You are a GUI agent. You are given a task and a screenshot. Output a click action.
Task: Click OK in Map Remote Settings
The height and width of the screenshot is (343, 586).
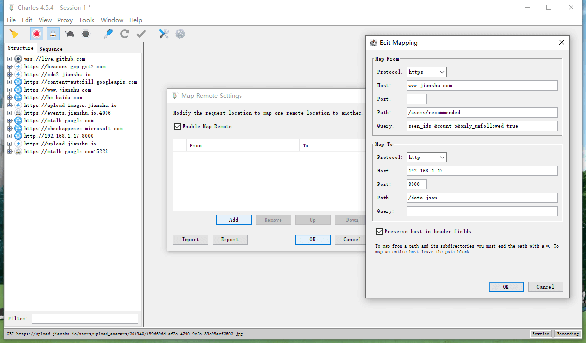click(313, 239)
